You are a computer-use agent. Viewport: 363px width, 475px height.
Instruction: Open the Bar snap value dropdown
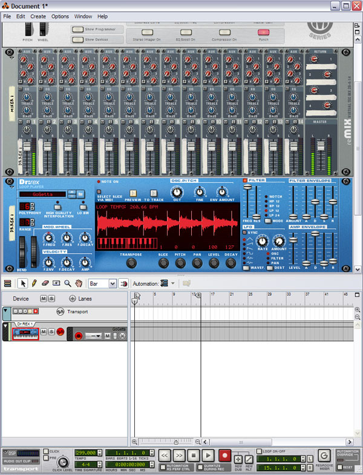coord(113,284)
